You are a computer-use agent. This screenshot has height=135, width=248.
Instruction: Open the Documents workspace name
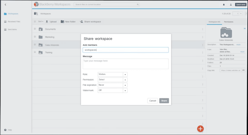click(x=50, y=29)
